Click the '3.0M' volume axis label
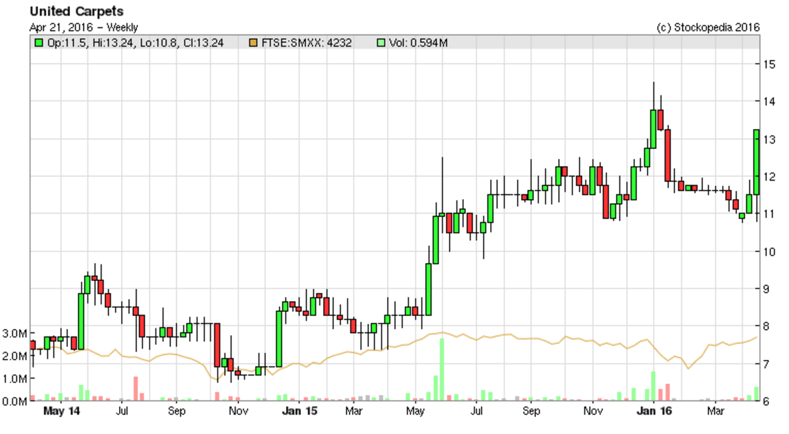This screenshot has height=434, width=789. point(14,334)
